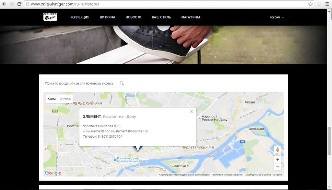
Task: Zoom in the map with plus button
Action: pos(278,160)
